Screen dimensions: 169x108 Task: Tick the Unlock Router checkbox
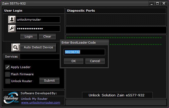[x=8, y=81]
